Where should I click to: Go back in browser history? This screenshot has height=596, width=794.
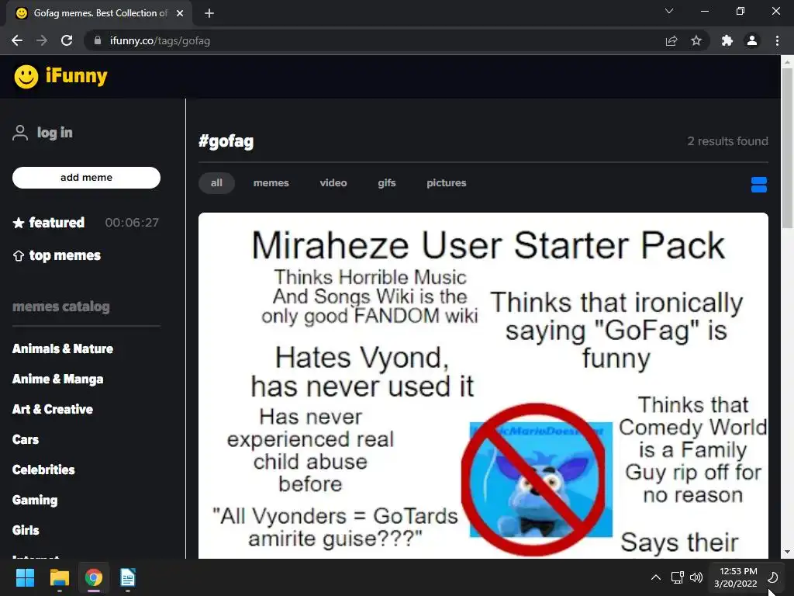tap(17, 40)
